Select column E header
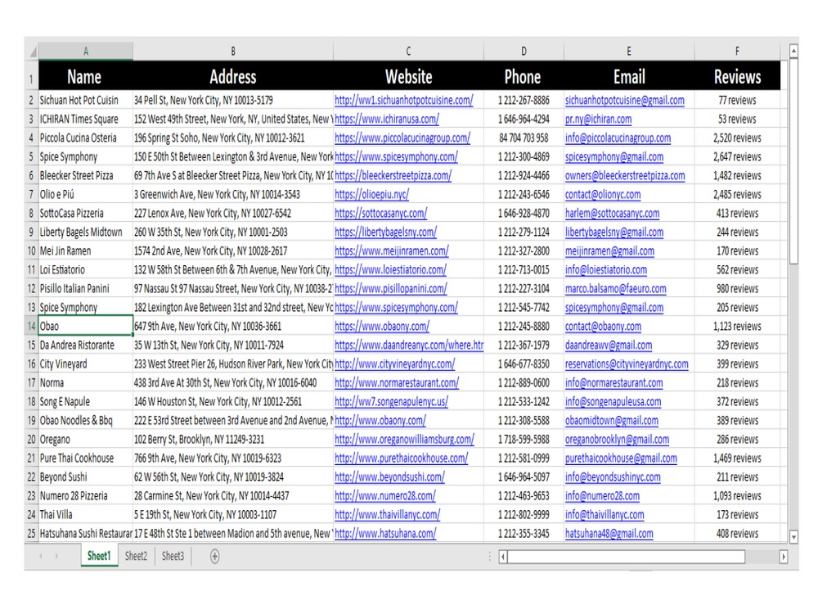 (629, 51)
